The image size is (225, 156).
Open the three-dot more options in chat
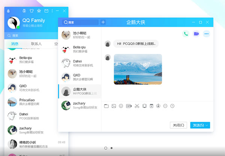coord(206,34)
